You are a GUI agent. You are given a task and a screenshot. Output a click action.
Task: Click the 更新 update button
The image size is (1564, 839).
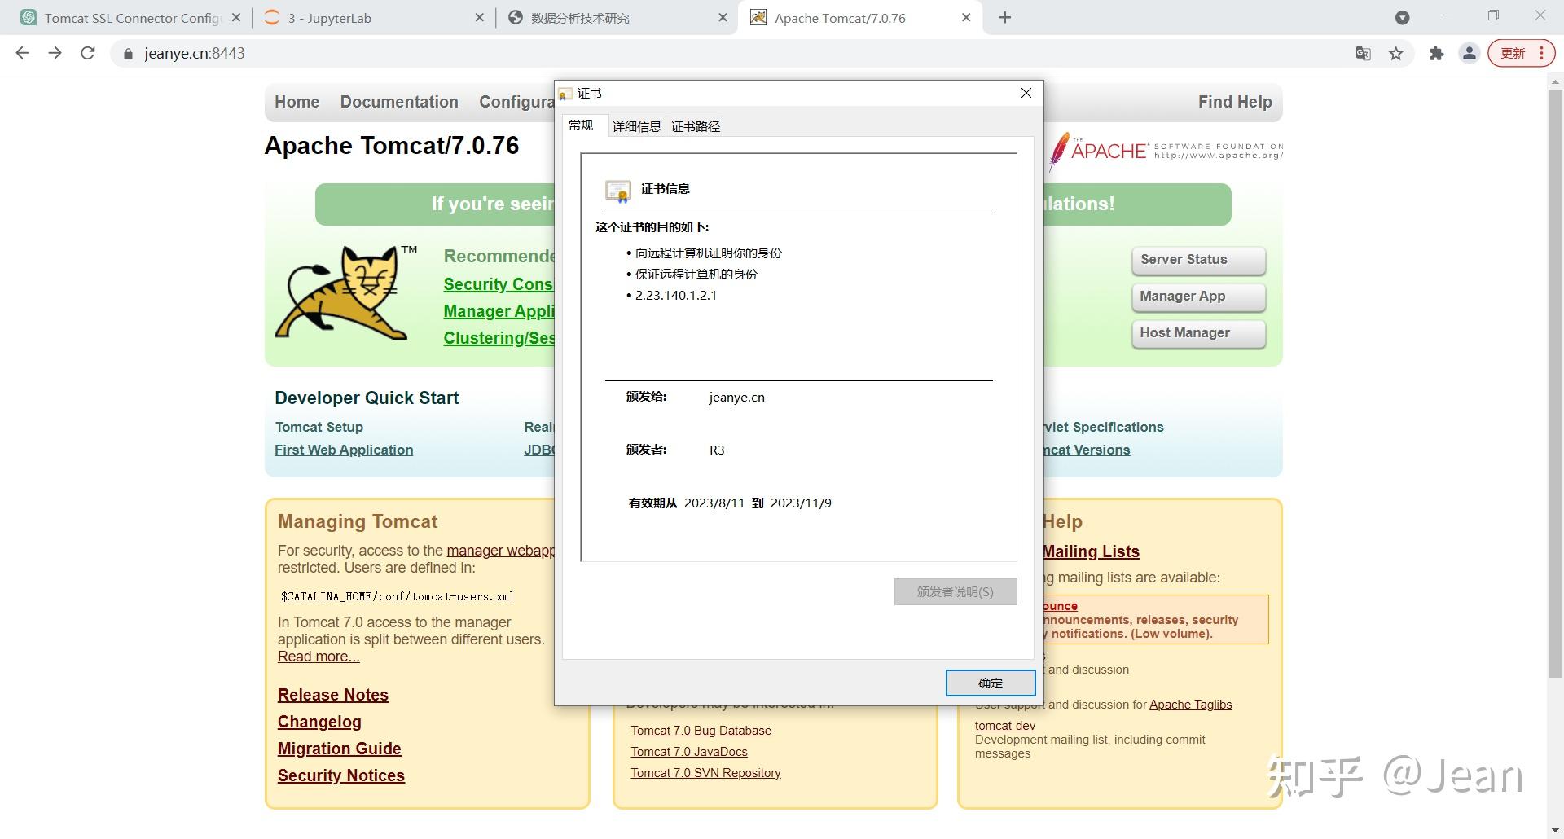coord(1521,54)
